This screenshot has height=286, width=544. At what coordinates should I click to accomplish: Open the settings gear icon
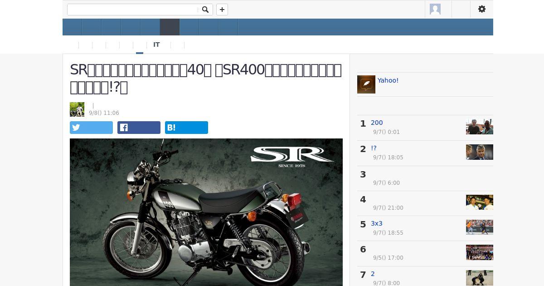(x=482, y=9)
